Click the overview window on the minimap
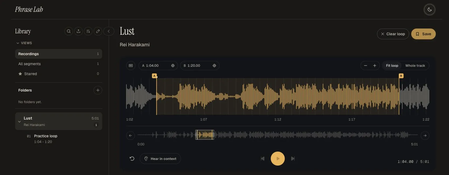 pos(205,135)
